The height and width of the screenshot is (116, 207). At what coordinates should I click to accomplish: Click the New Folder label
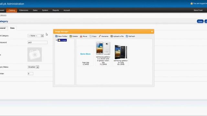click(x=63, y=36)
